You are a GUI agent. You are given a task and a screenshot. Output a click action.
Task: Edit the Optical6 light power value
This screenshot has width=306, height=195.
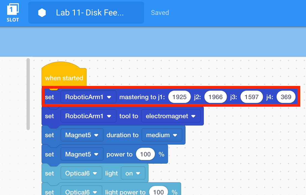tap(158, 192)
